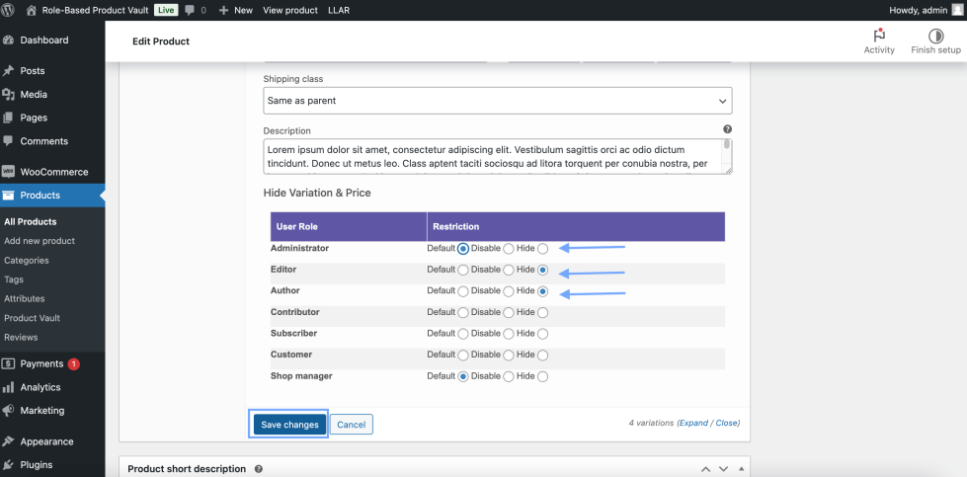Click help icon next to Product short description
Image resolution: width=967 pixels, height=477 pixels.
(259, 469)
